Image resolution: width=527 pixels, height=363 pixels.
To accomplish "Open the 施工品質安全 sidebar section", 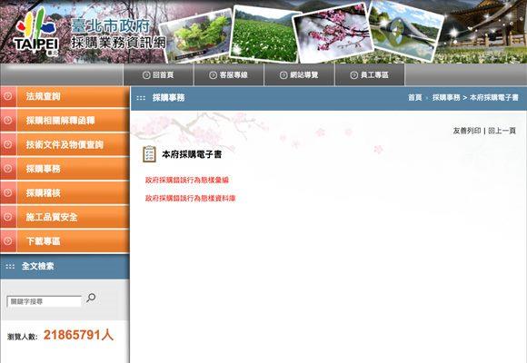I will pos(65,217).
